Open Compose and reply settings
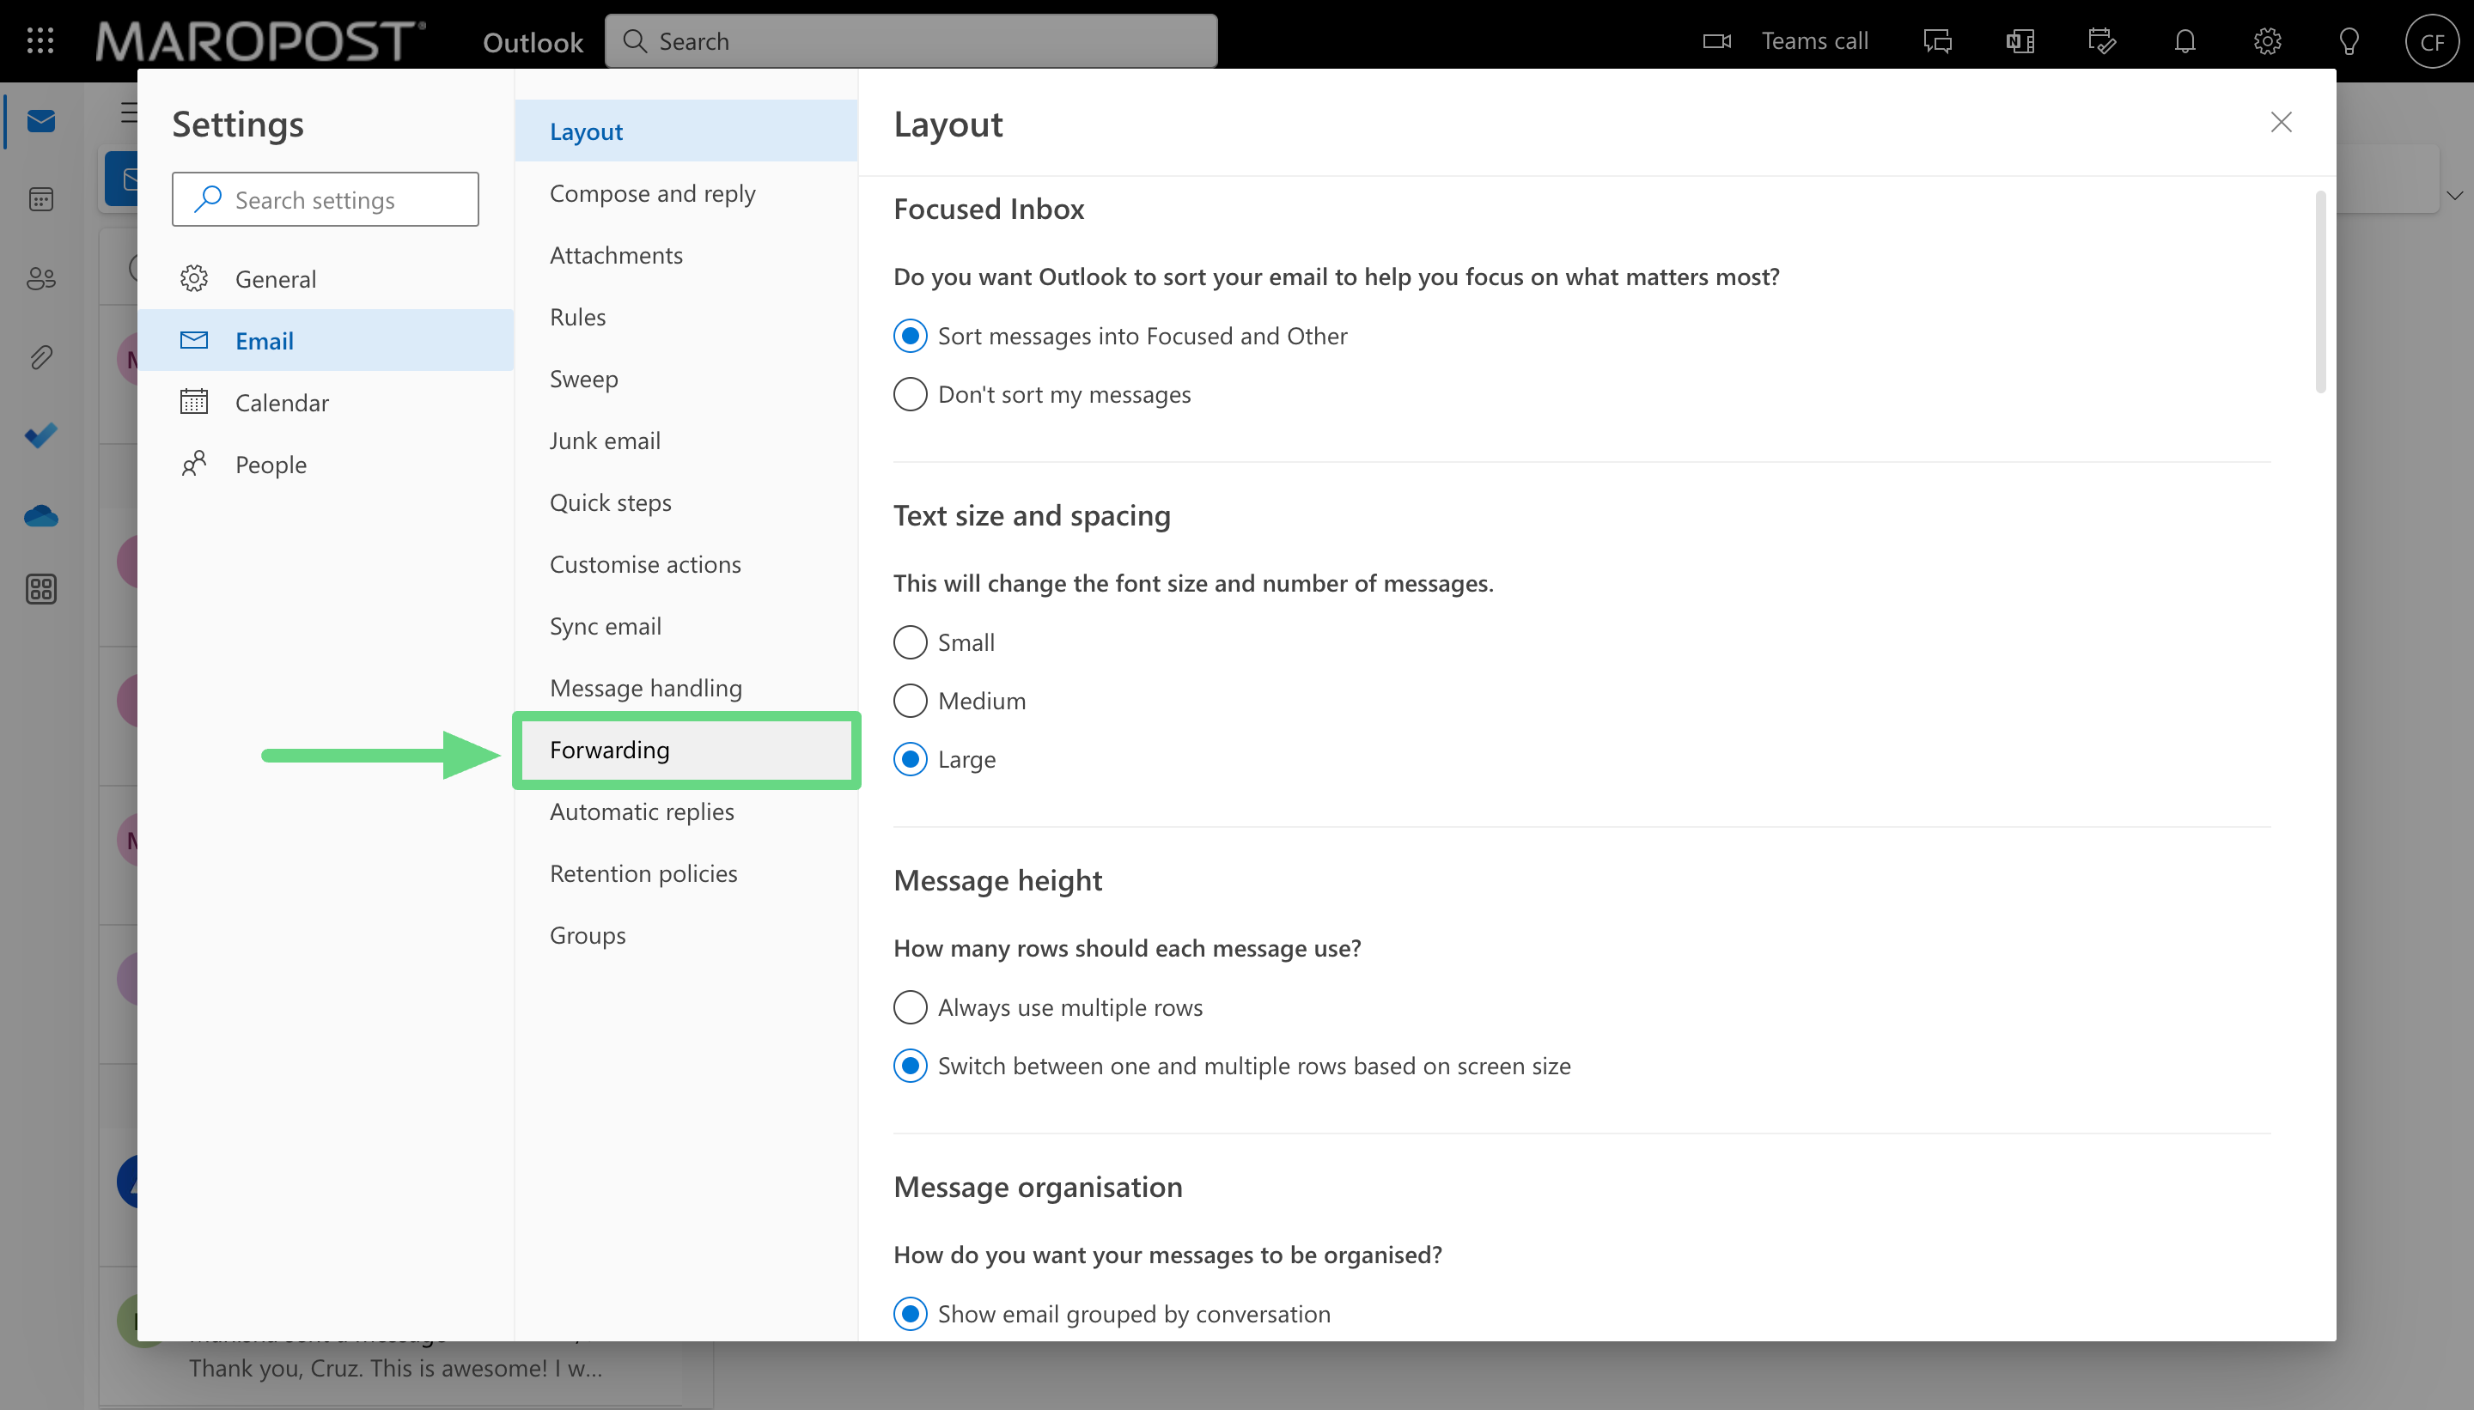The height and width of the screenshot is (1410, 2474). 686,192
